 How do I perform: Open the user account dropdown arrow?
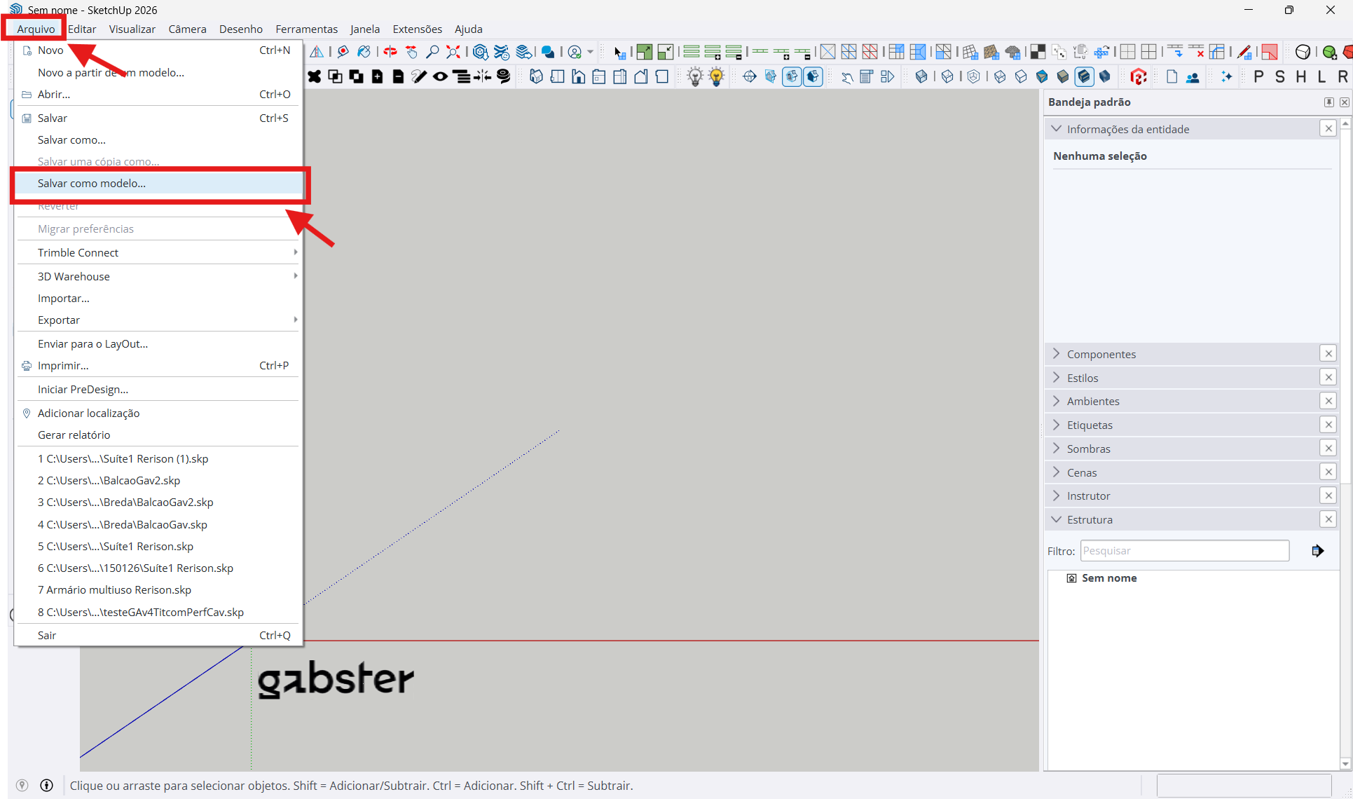click(x=591, y=52)
